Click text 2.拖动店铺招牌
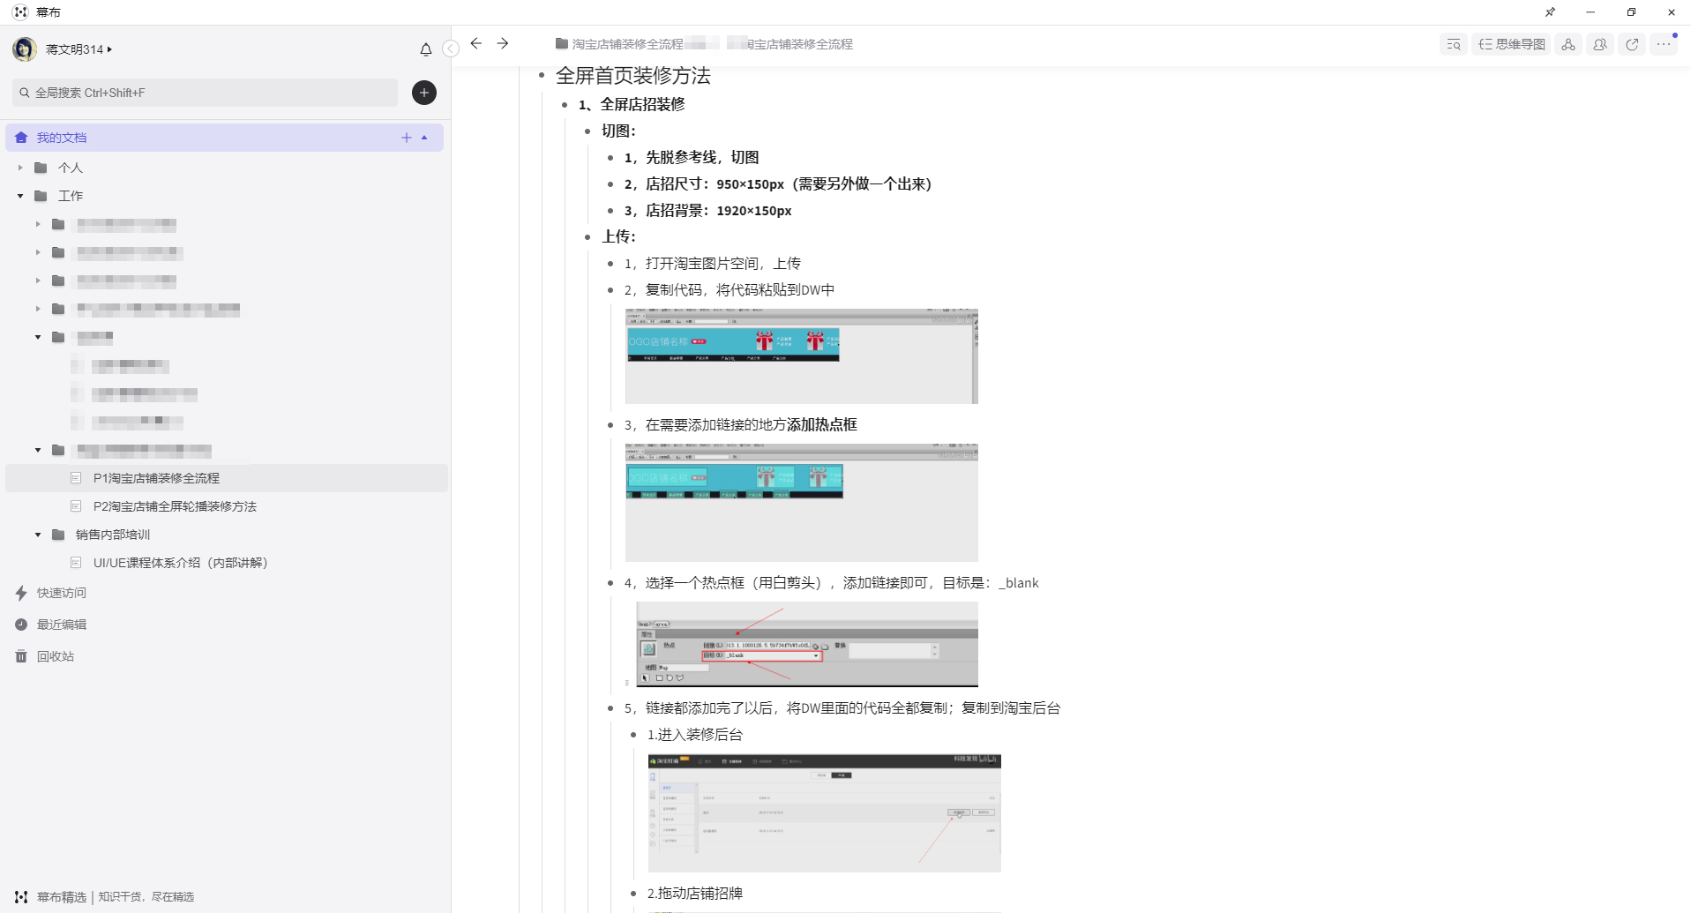The height and width of the screenshot is (913, 1691). 695,893
